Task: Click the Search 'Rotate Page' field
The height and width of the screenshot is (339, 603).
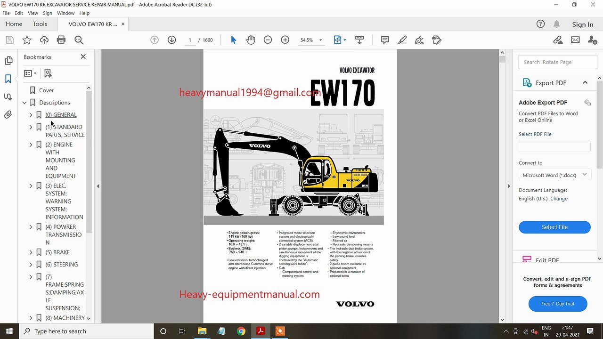Action: point(557,62)
